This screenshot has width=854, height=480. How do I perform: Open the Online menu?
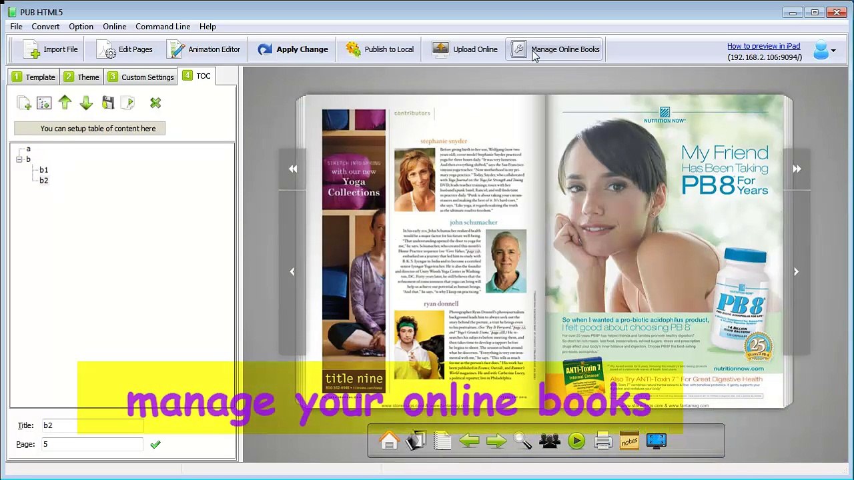click(114, 27)
